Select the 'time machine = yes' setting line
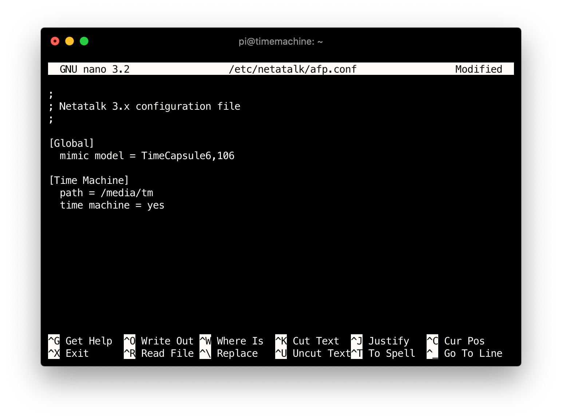 [112, 205]
